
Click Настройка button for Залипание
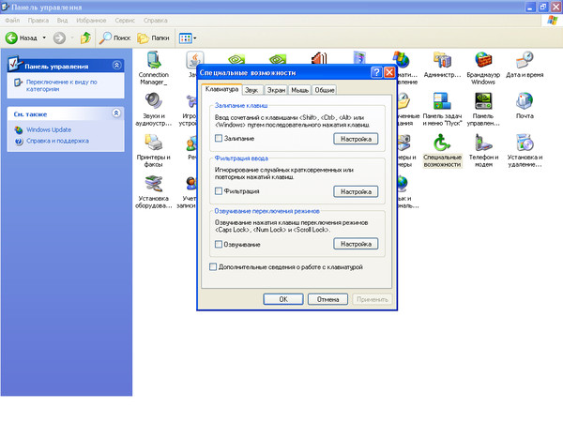coord(356,139)
